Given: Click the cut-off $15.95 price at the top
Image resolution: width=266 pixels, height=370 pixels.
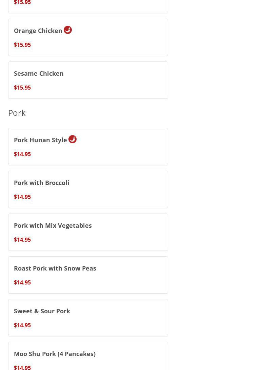Looking at the screenshot, I should coord(22,3).
